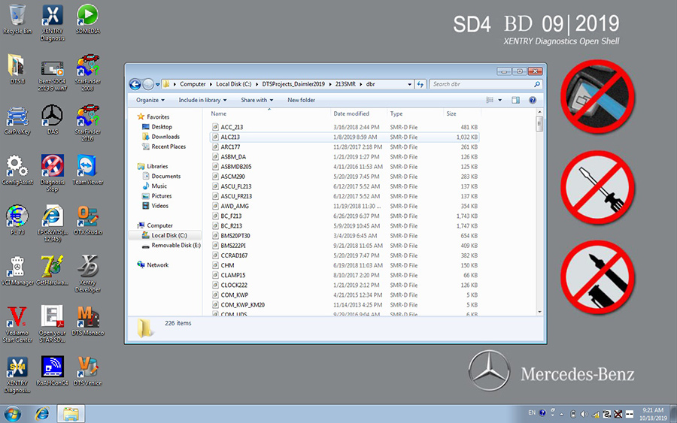The image size is (677, 423).
Task: Open the DTS Monaco shortcut
Action: click(88, 317)
